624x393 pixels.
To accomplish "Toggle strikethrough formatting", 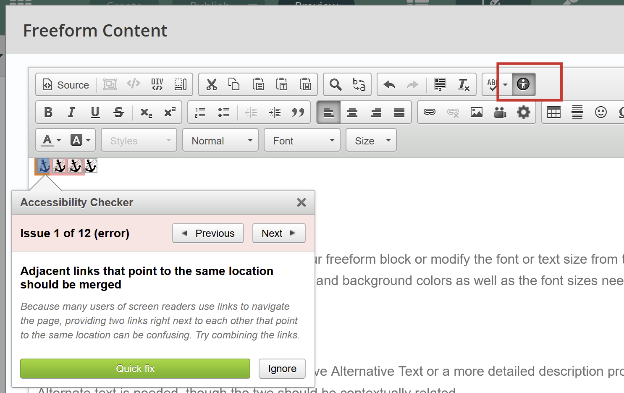I will 119,112.
